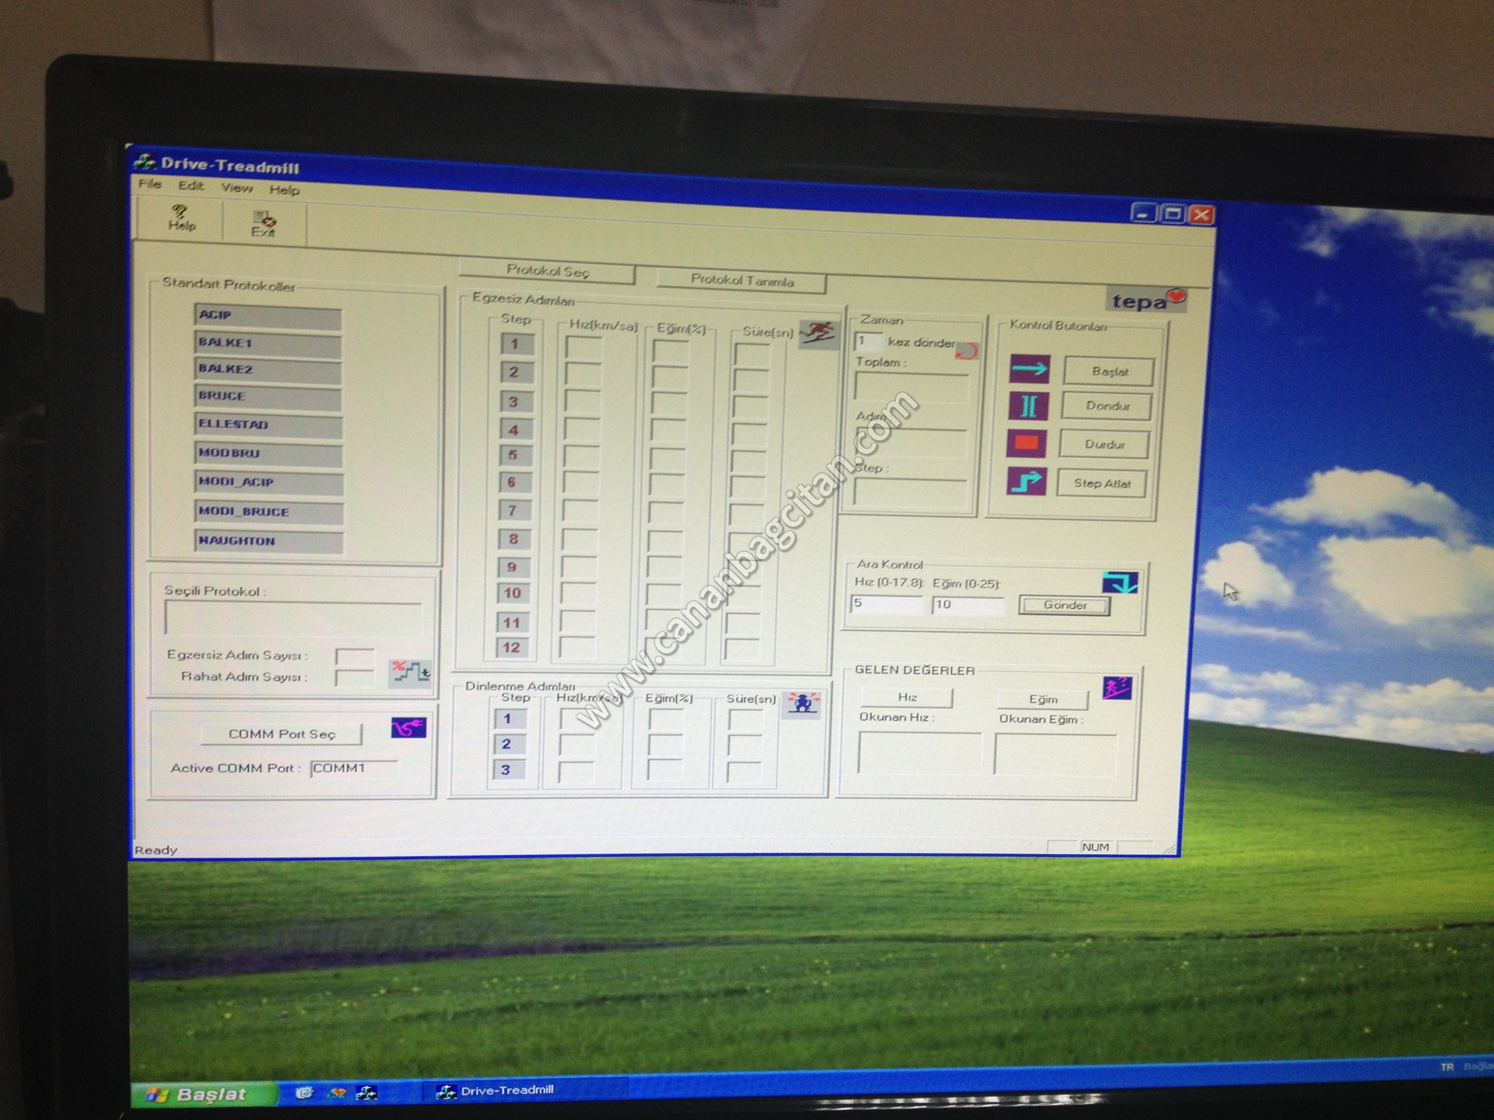
Task: Click the Hız(km/sa) field of exercise step 1
Action: coord(584,348)
